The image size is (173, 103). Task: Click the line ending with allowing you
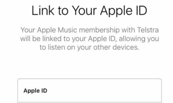pos(90,39)
